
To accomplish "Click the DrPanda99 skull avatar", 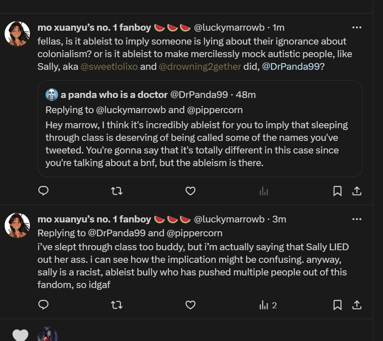I will tap(52, 95).
